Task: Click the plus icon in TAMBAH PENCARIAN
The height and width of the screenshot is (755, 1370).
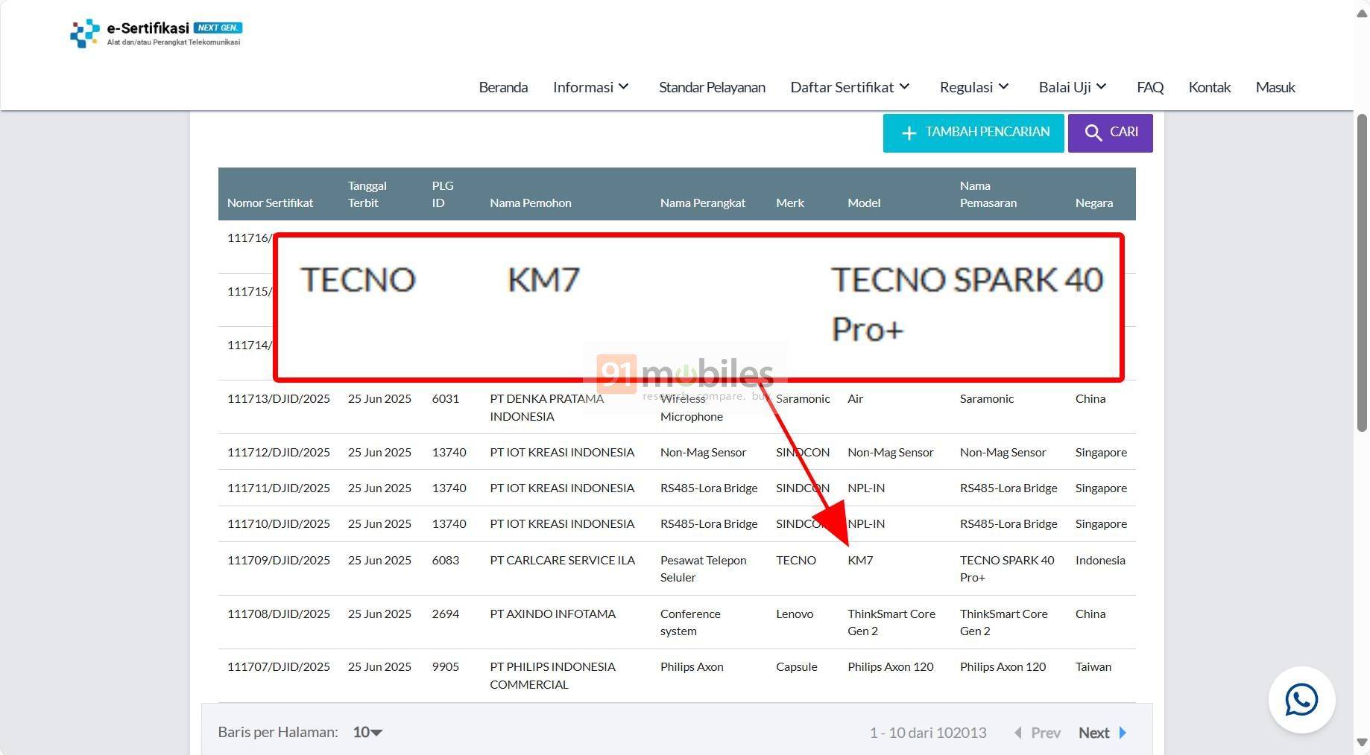Action: 908,133
